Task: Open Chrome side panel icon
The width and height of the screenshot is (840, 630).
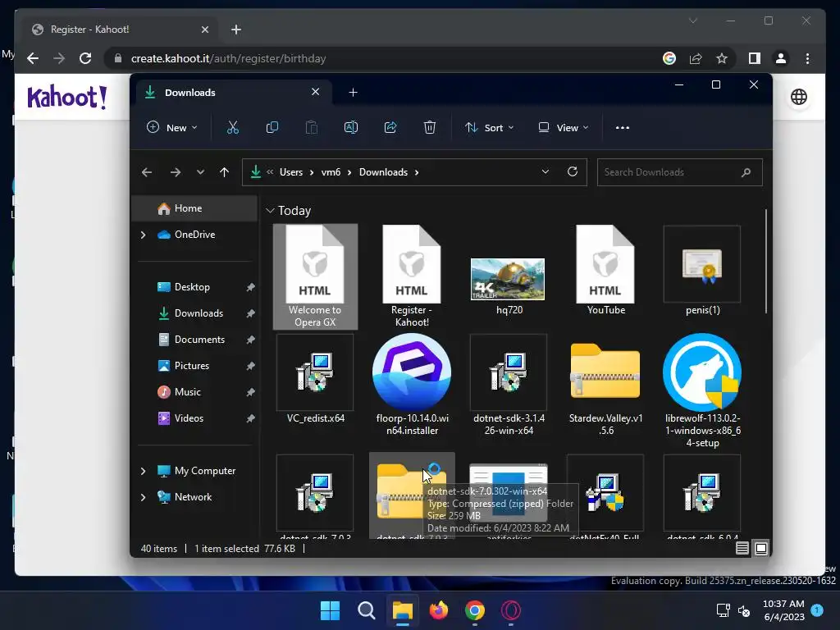Action: click(755, 58)
